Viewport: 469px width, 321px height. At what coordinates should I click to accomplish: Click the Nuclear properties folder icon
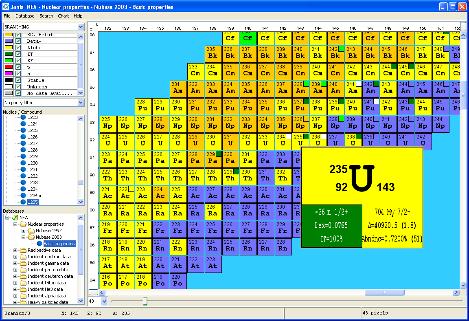pyautogui.click(x=23, y=224)
